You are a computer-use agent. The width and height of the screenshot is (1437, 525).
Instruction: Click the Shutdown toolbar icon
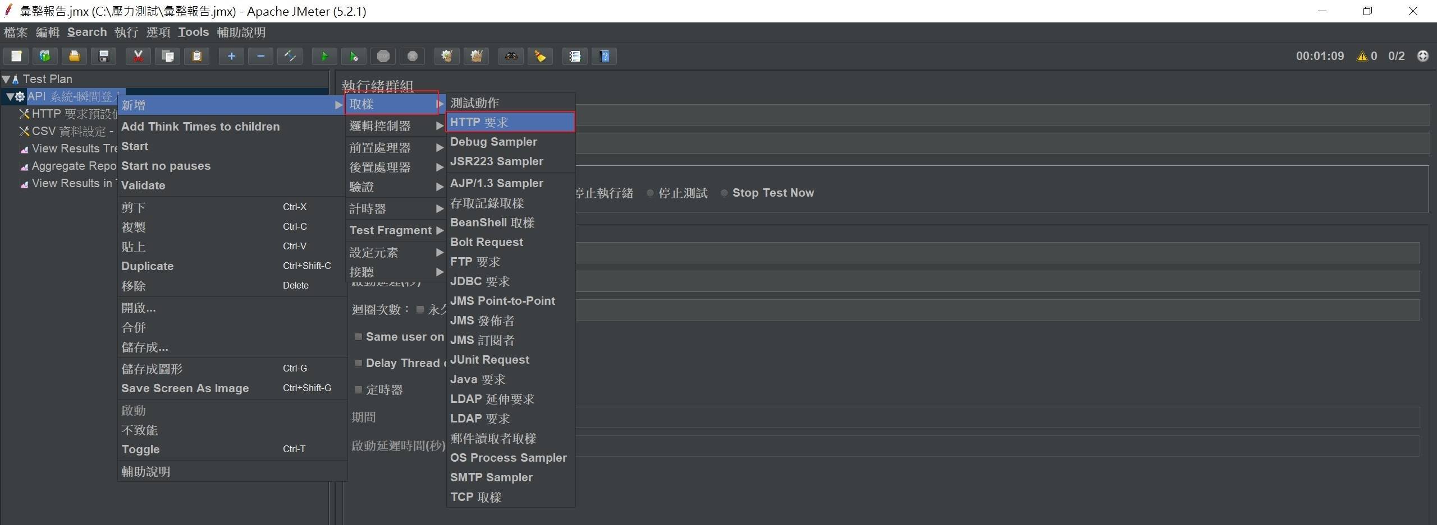click(412, 56)
